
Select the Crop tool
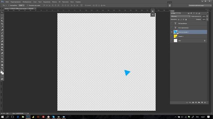point(2,24)
